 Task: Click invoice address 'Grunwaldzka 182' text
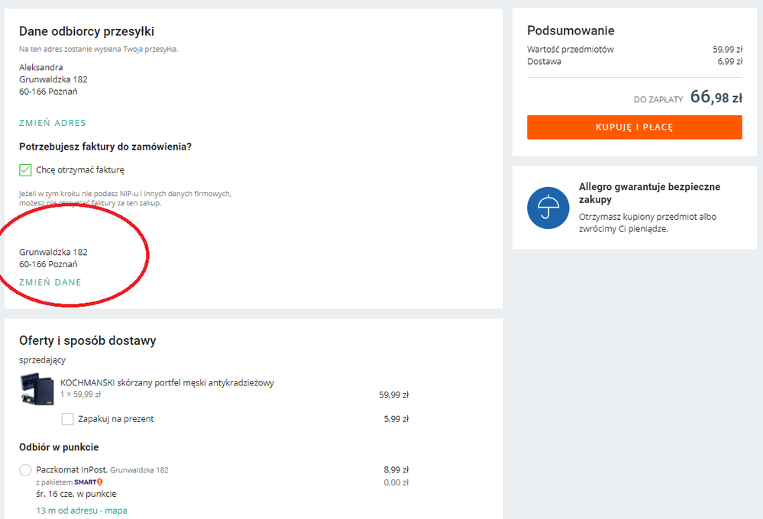[x=53, y=252]
